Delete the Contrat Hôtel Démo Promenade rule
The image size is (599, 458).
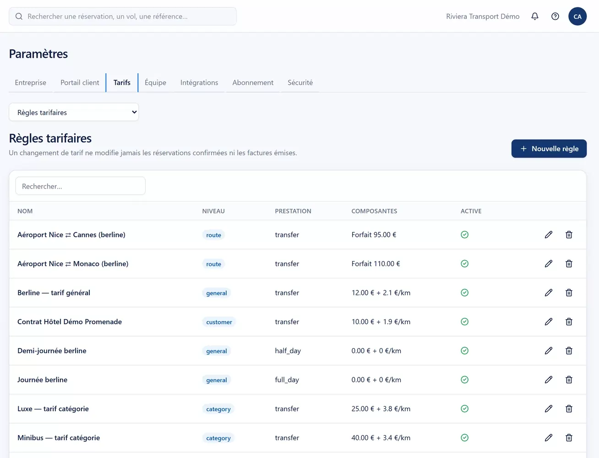pyautogui.click(x=569, y=322)
